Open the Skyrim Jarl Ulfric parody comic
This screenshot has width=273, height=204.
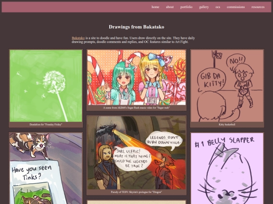coord(136,153)
